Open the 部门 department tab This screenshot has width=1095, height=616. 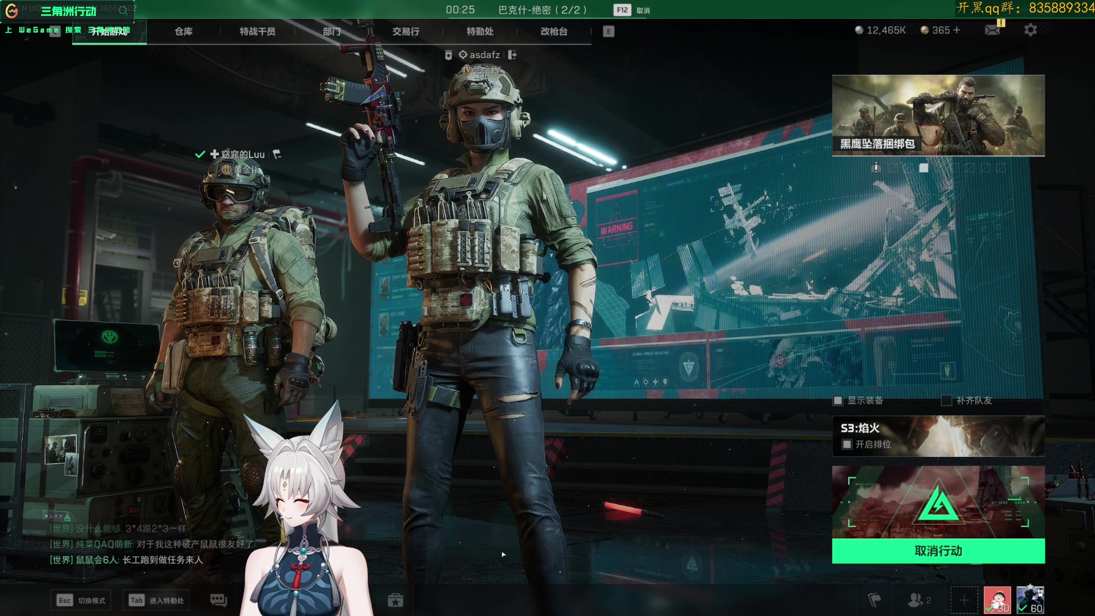[331, 31]
